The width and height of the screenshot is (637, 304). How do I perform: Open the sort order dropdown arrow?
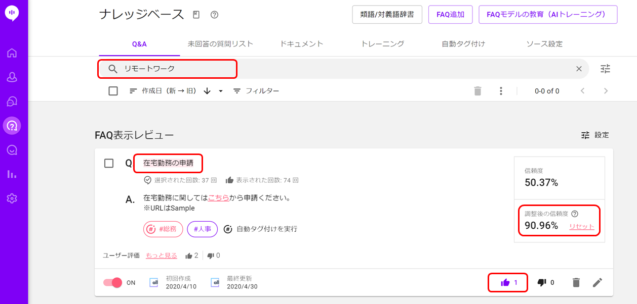click(x=221, y=91)
